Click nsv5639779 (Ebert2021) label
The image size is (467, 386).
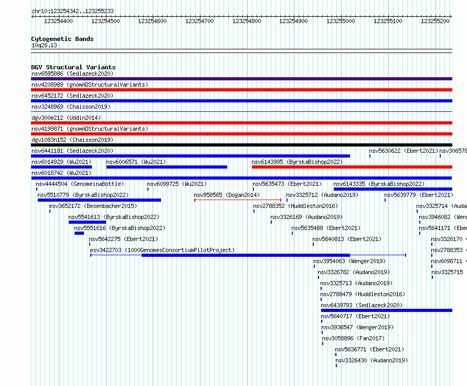click(419, 195)
